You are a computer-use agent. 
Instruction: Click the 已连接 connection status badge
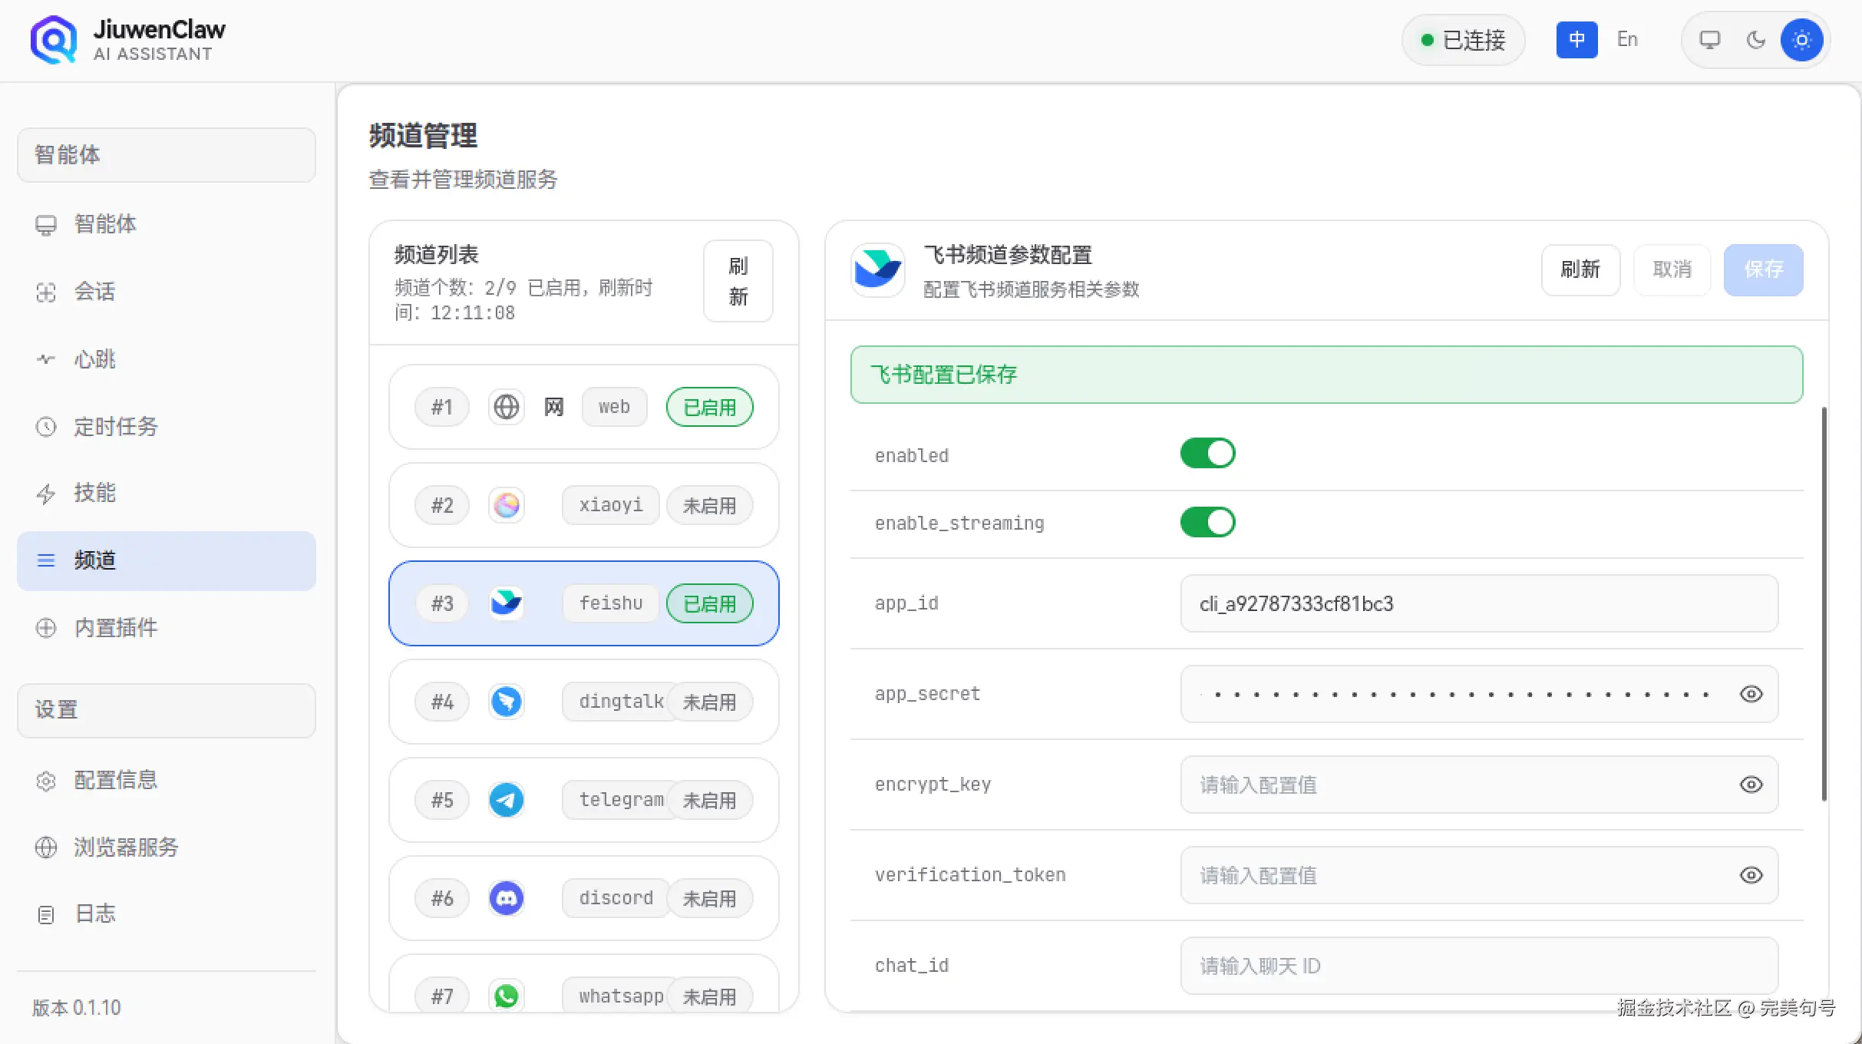click(x=1463, y=40)
